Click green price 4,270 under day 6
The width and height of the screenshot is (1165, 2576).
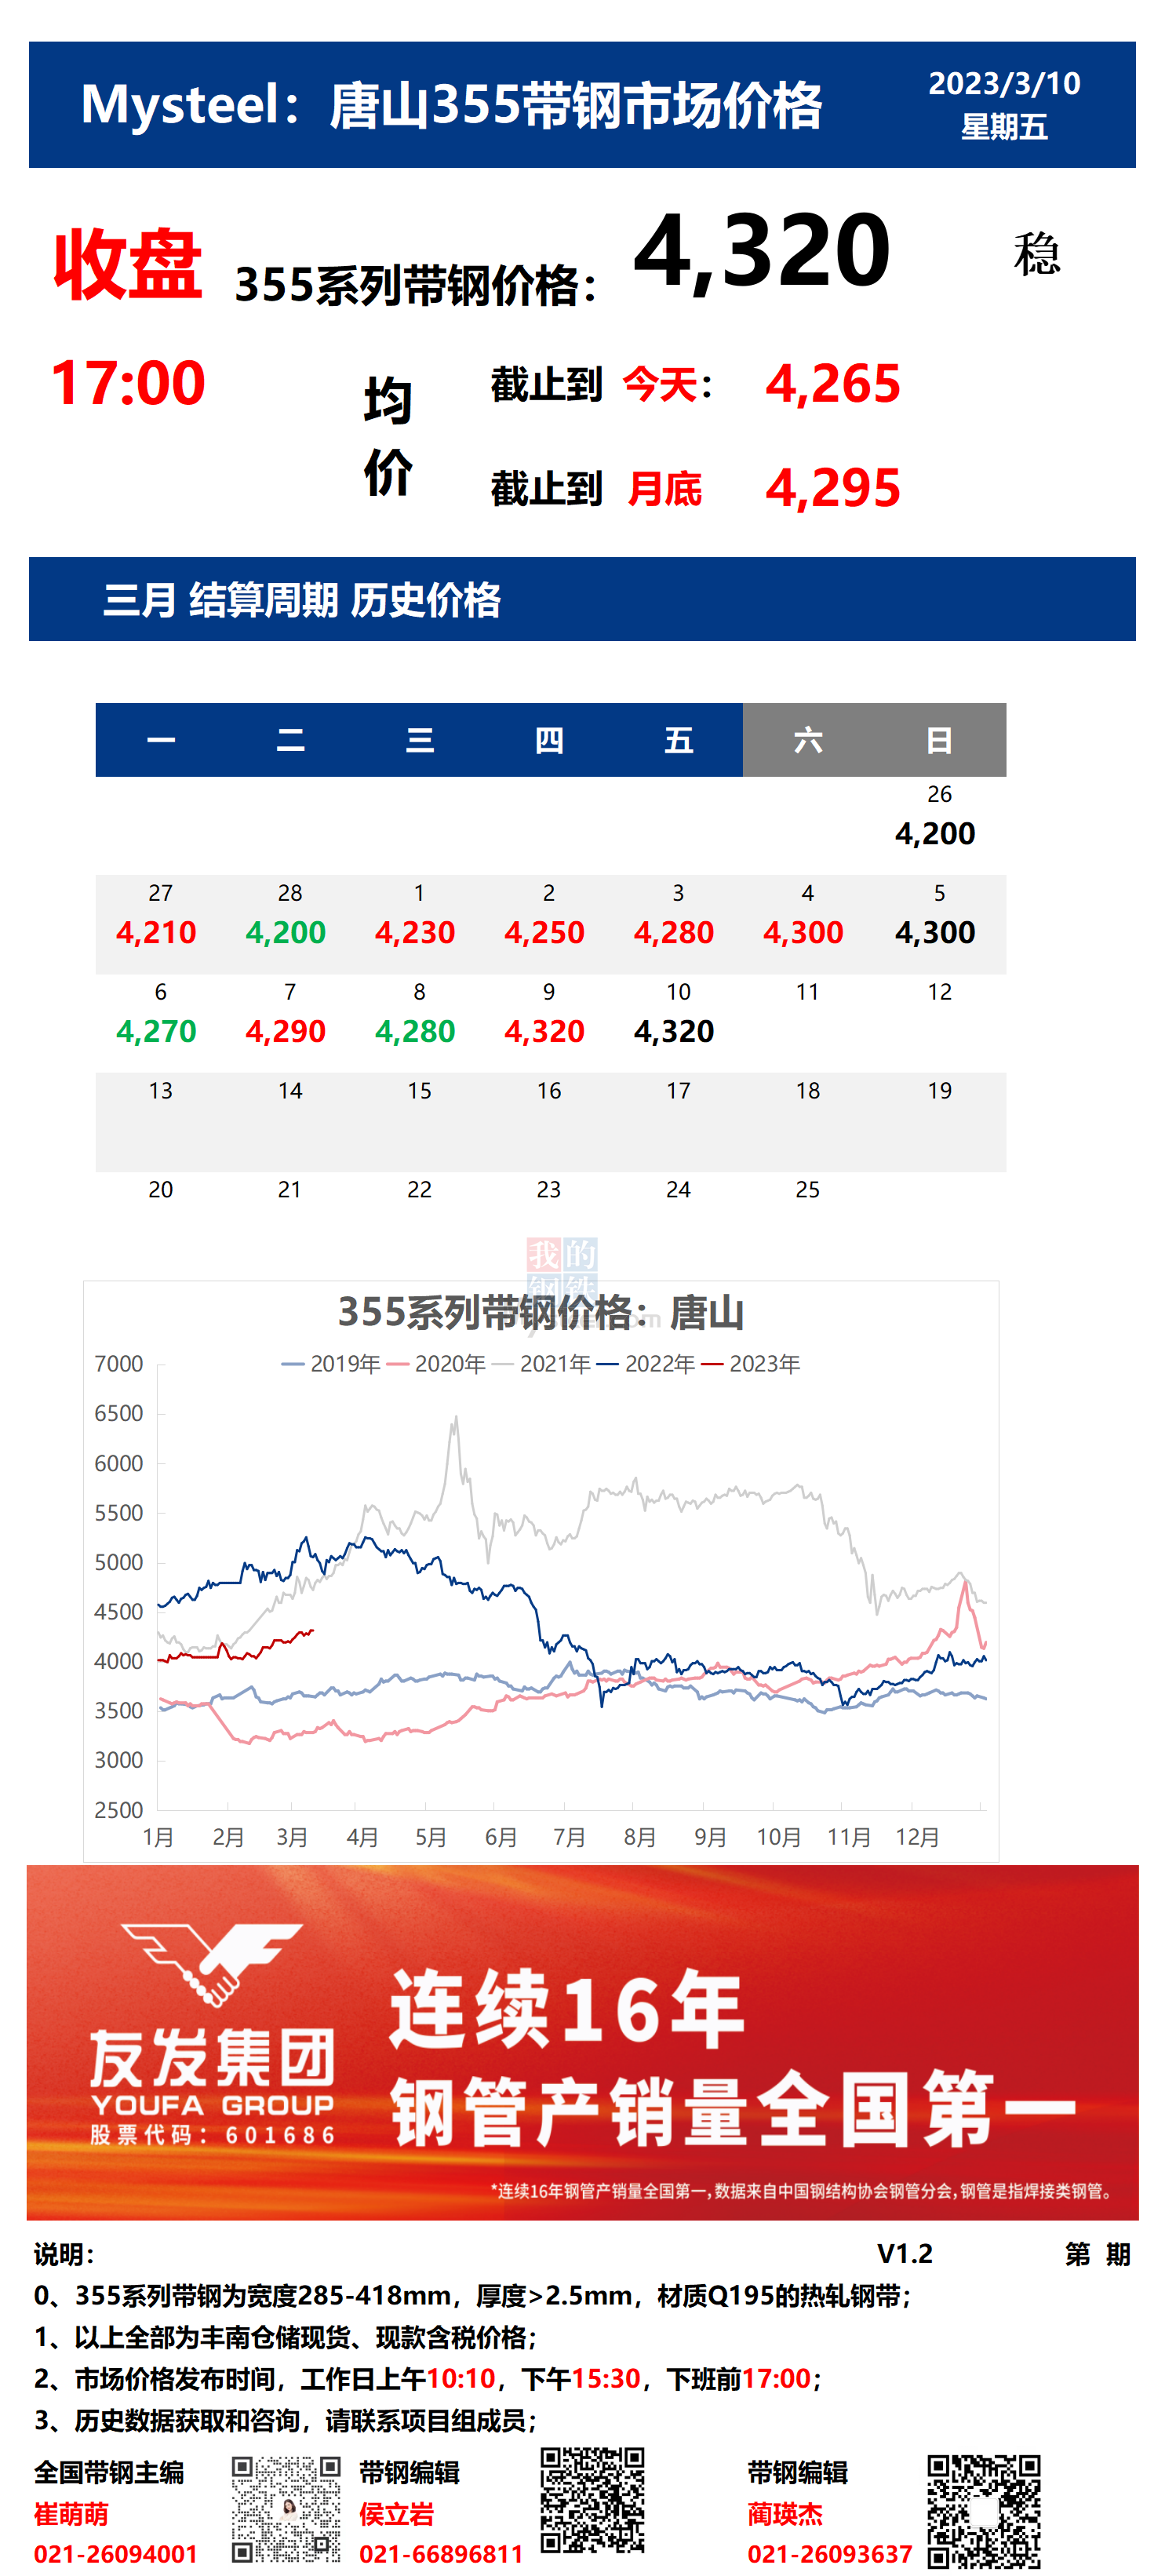pos(157,1032)
